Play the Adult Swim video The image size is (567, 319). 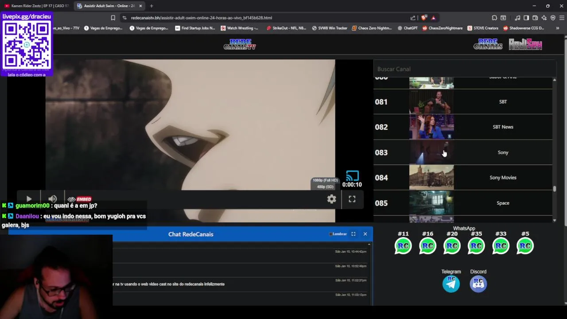pyautogui.click(x=29, y=199)
